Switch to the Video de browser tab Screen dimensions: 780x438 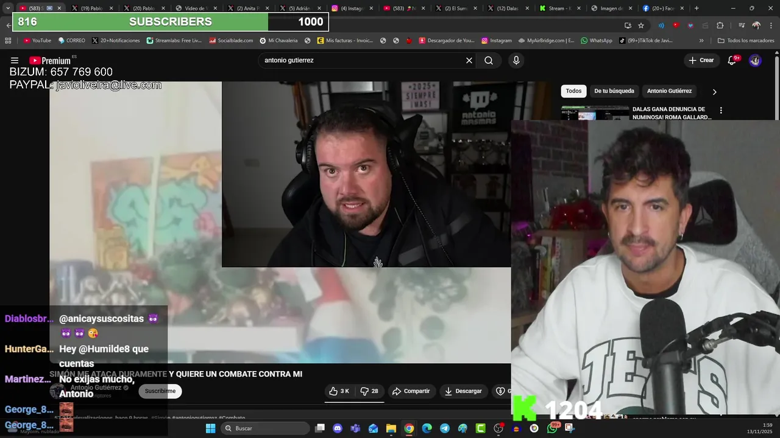tap(196, 9)
